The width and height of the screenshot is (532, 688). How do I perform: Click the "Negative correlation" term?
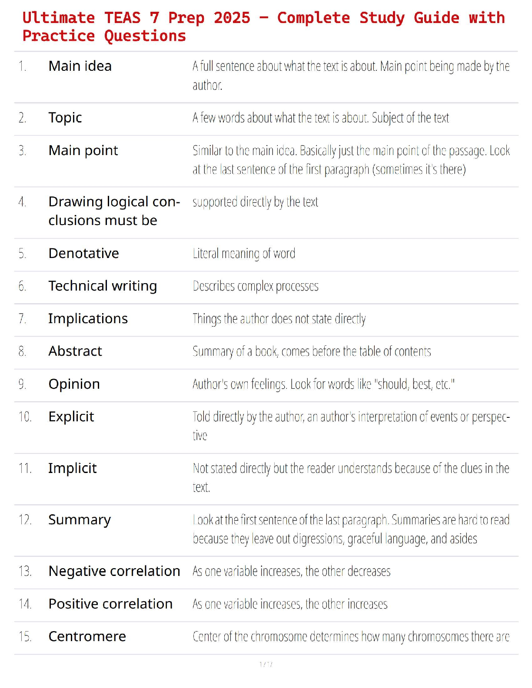pyautogui.click(x=114, y=571)
